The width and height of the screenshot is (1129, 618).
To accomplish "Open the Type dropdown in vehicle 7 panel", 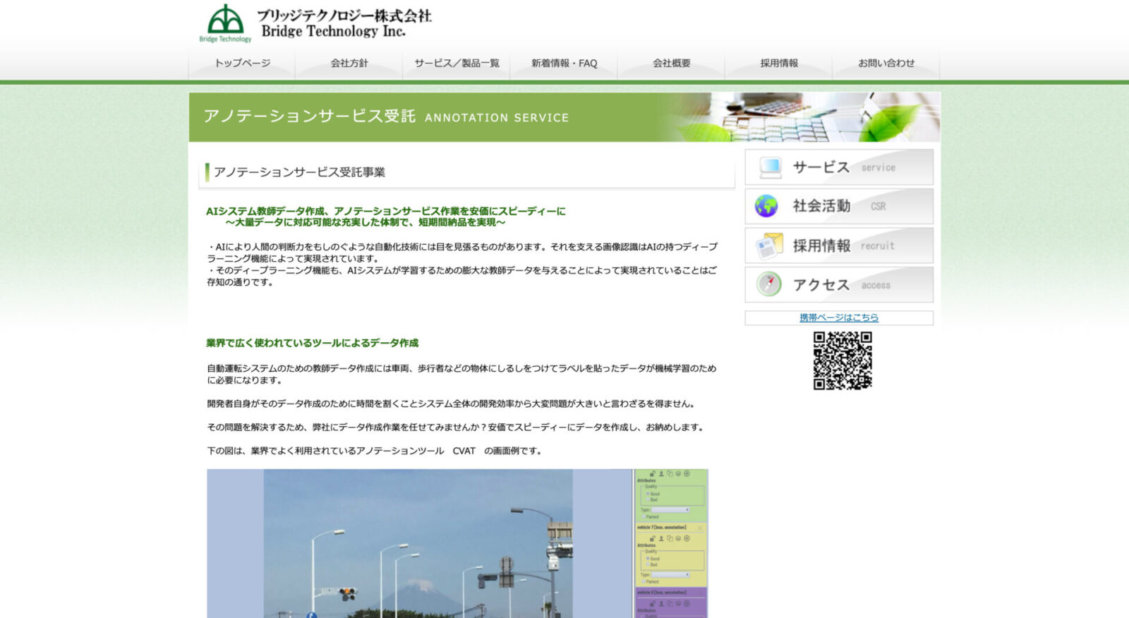I will click(670, 574).
